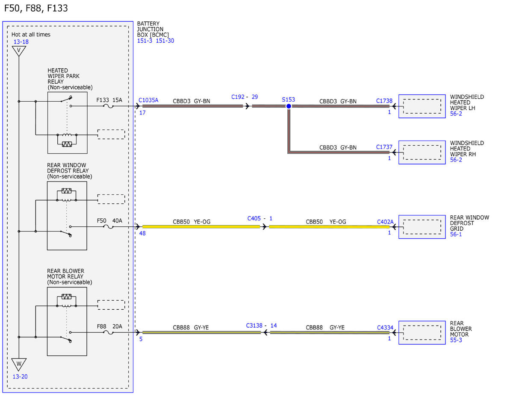Select the F133 15A fuse symbol

(x=109, y=106)
